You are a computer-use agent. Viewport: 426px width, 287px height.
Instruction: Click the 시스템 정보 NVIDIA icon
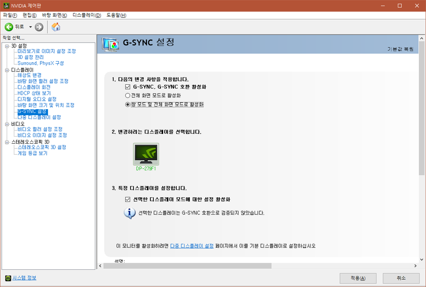[x=8, y=278]
